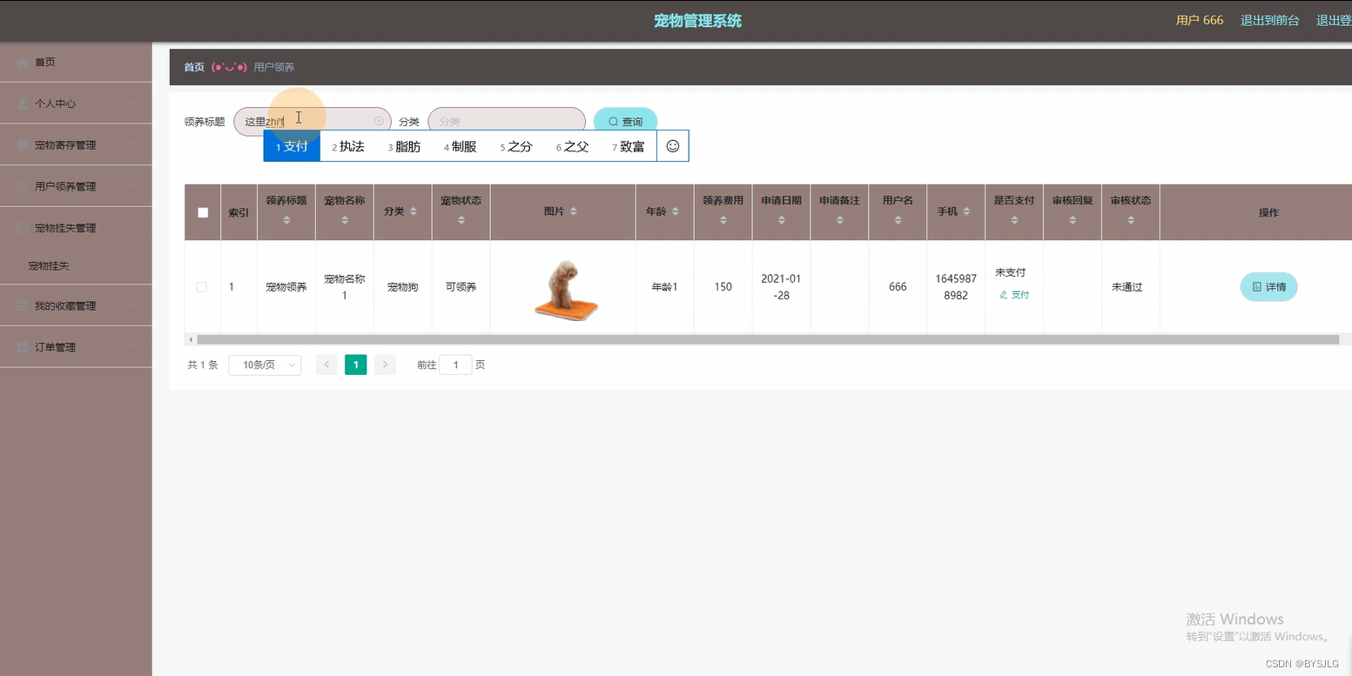
Task: Open the 10条/页 page size dropdown
Action: point(265,365)
